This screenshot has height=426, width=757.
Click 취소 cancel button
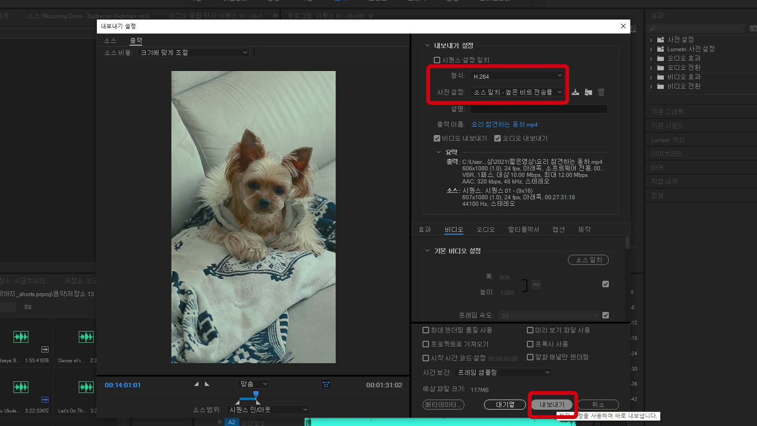598,405
